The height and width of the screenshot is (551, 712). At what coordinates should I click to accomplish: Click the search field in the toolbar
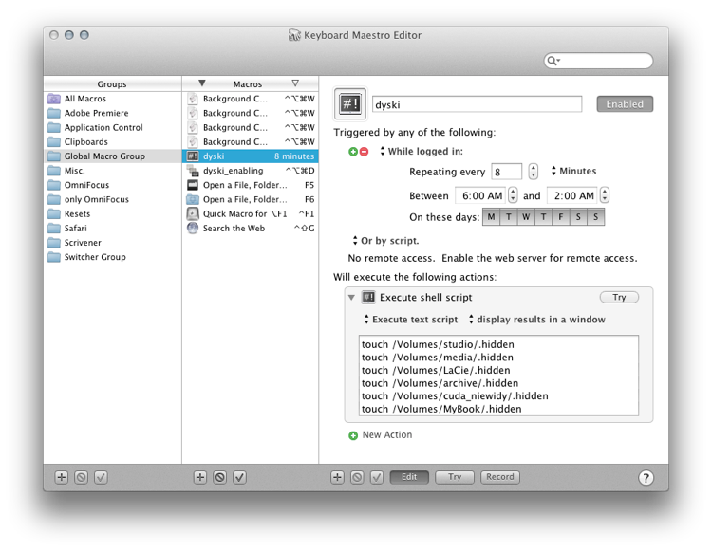coord(598,61)
